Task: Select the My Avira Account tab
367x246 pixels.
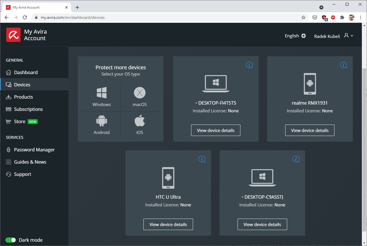Action: click(x=37, y=7)
